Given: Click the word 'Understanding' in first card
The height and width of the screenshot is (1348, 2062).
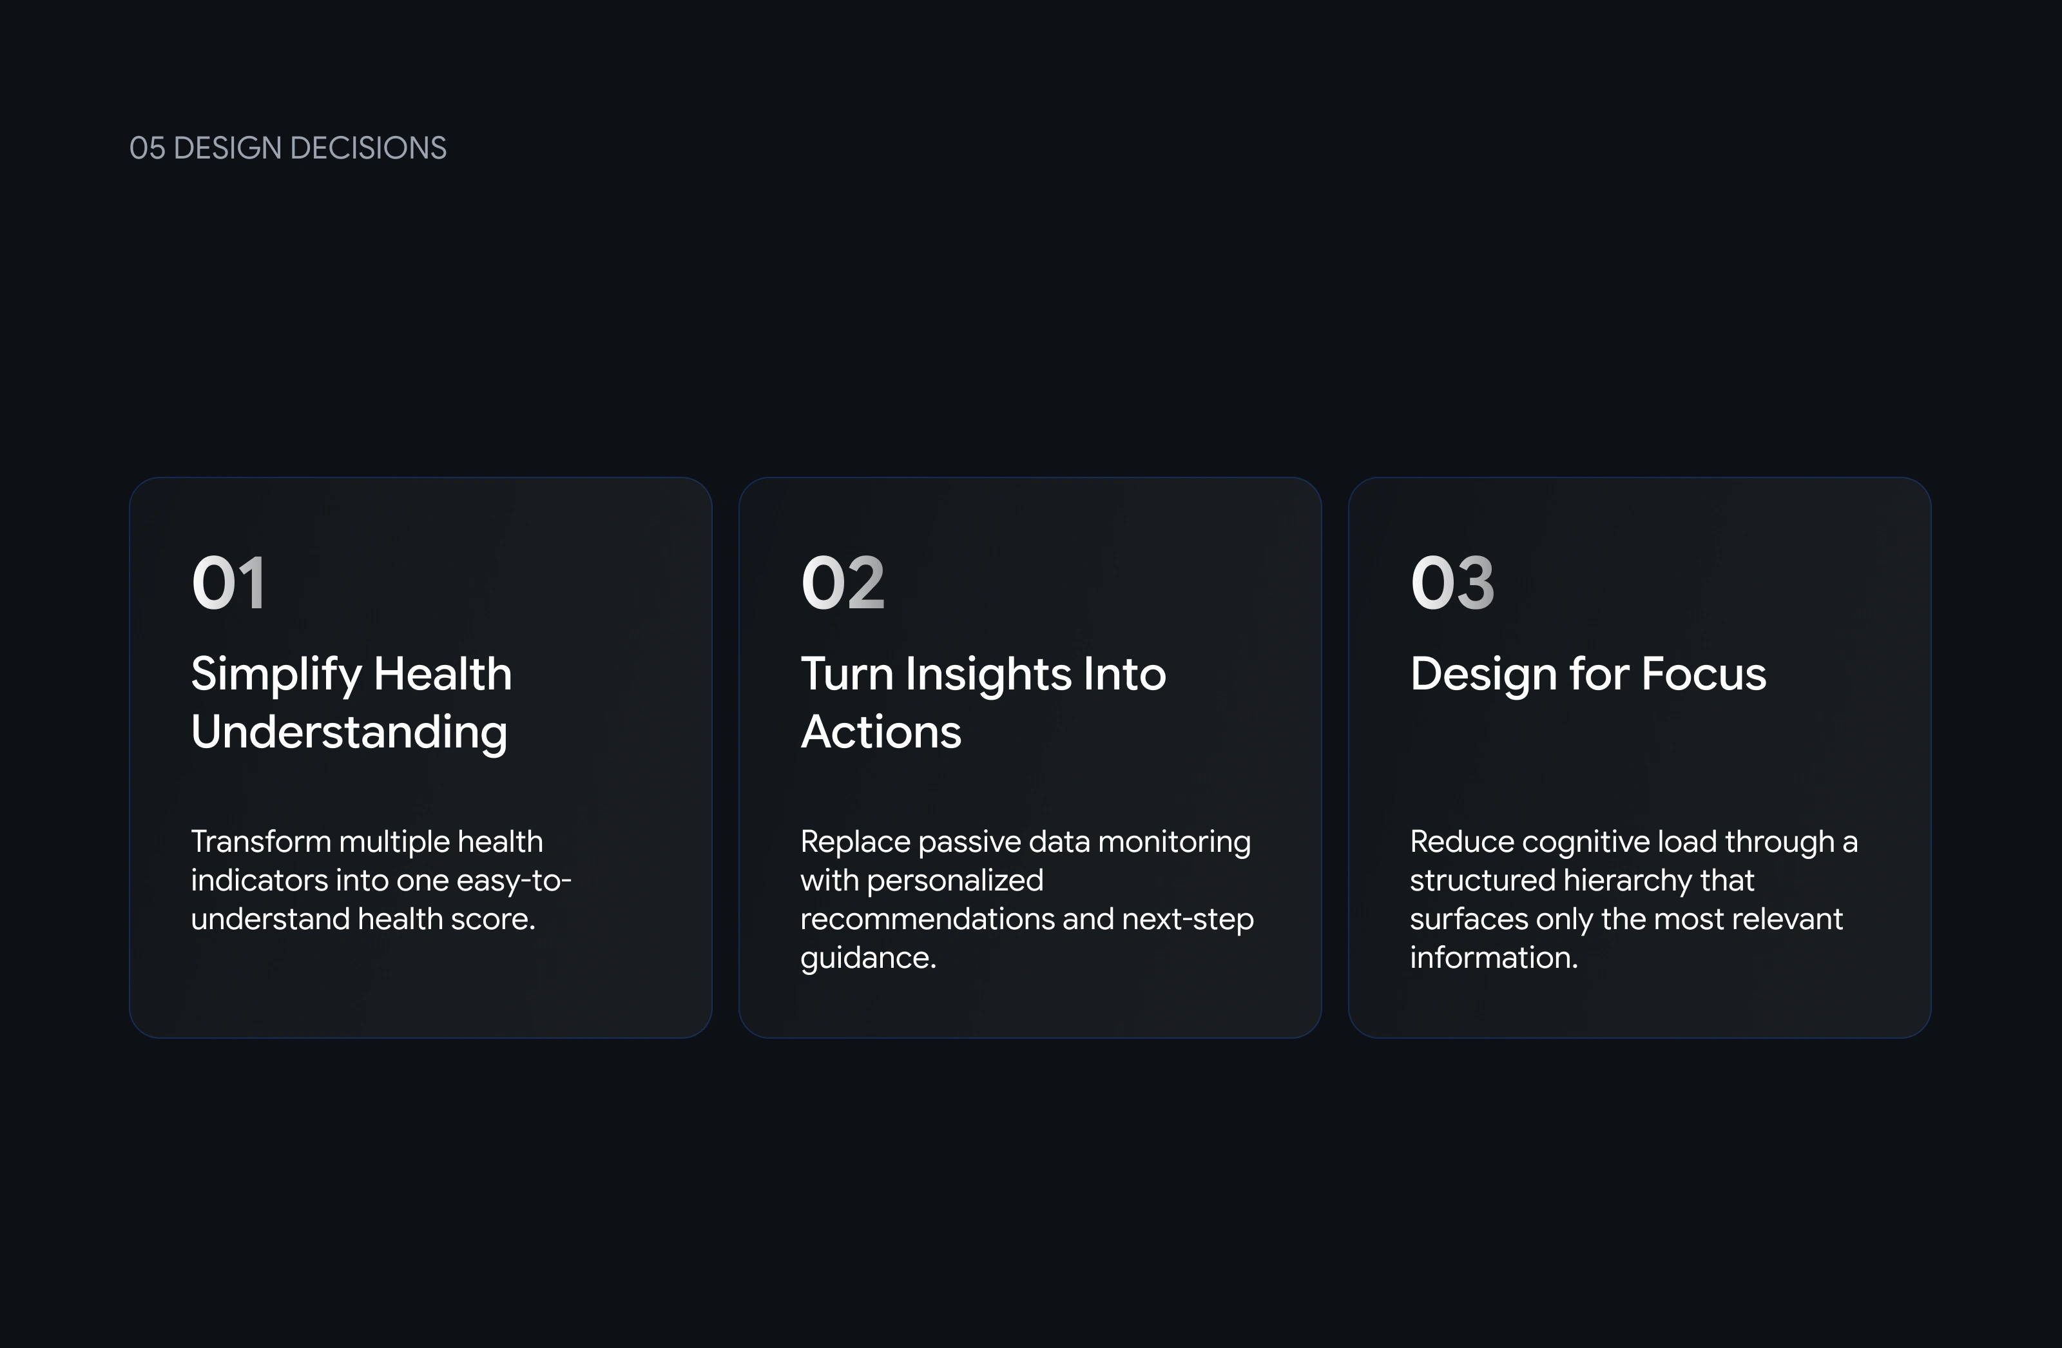Looking at the screenshot, I should (349, 732).
